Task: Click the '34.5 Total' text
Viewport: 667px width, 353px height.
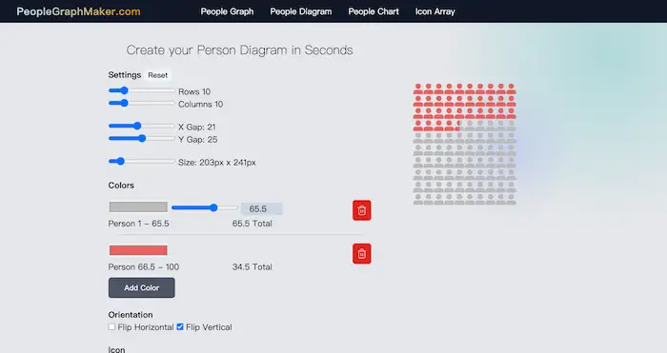Action: pyautogui.click(x=253, y=266)
